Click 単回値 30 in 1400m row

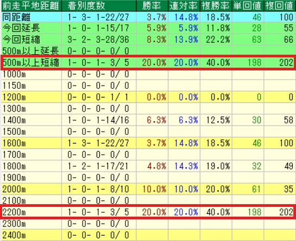pyautogui.click(x=256, y=120)
